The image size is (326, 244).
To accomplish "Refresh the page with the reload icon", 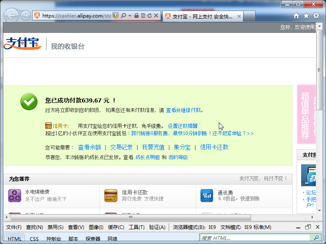I will [150, 15].
